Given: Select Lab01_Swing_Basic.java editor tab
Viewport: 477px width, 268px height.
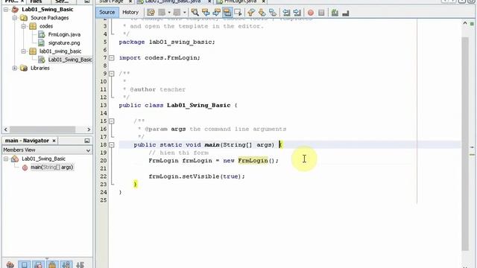Looking at the screenshot, I should tap(172, 1).
